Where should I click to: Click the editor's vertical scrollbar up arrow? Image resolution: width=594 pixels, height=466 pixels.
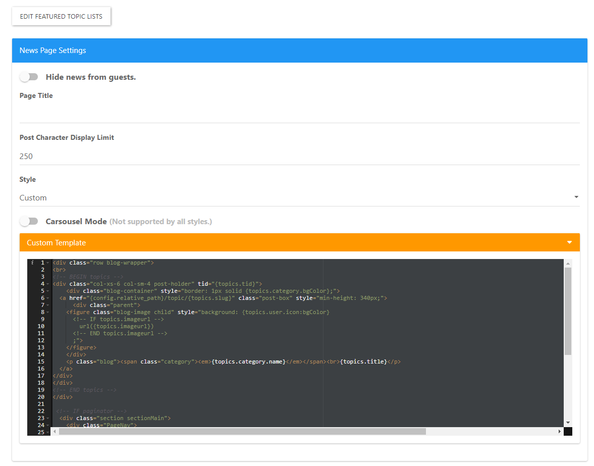(568, 264)
